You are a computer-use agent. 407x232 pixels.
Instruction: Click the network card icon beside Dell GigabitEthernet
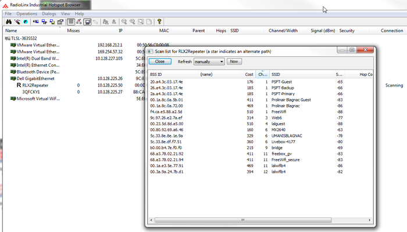13,78
